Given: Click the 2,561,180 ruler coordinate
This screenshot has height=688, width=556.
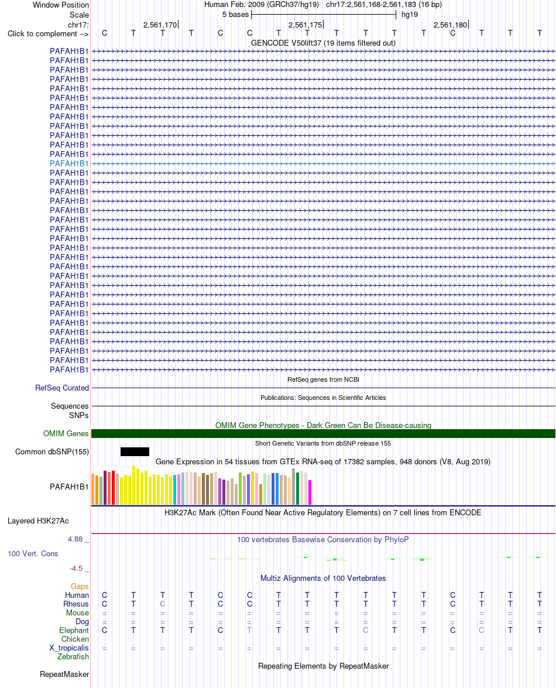Looking at the screenshot, I should coord(450,25).
